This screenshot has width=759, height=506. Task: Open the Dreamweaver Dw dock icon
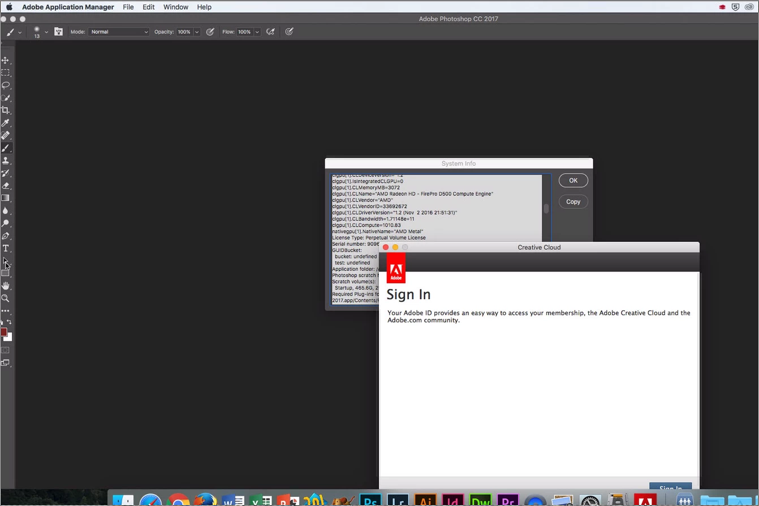click(x=481, y=500)
